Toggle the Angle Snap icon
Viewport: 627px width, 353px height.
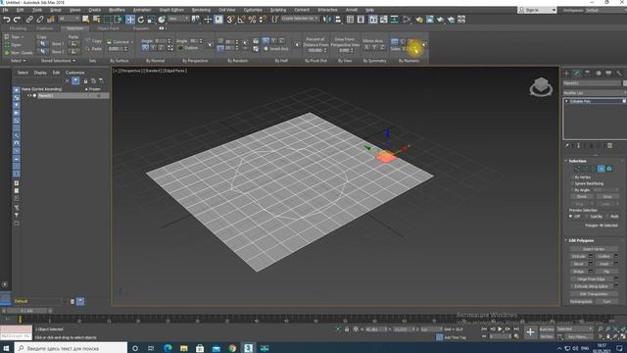tap(242, 20)
